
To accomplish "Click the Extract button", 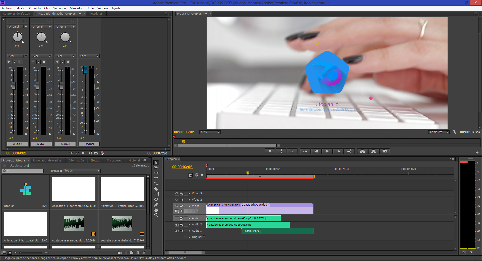I will [373, 151].
